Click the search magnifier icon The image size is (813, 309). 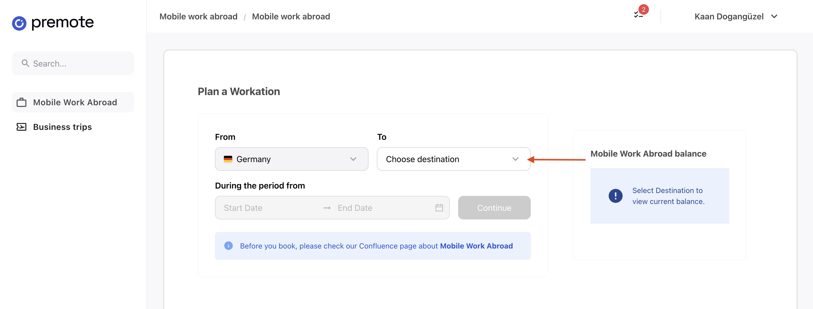click(25, 63)
